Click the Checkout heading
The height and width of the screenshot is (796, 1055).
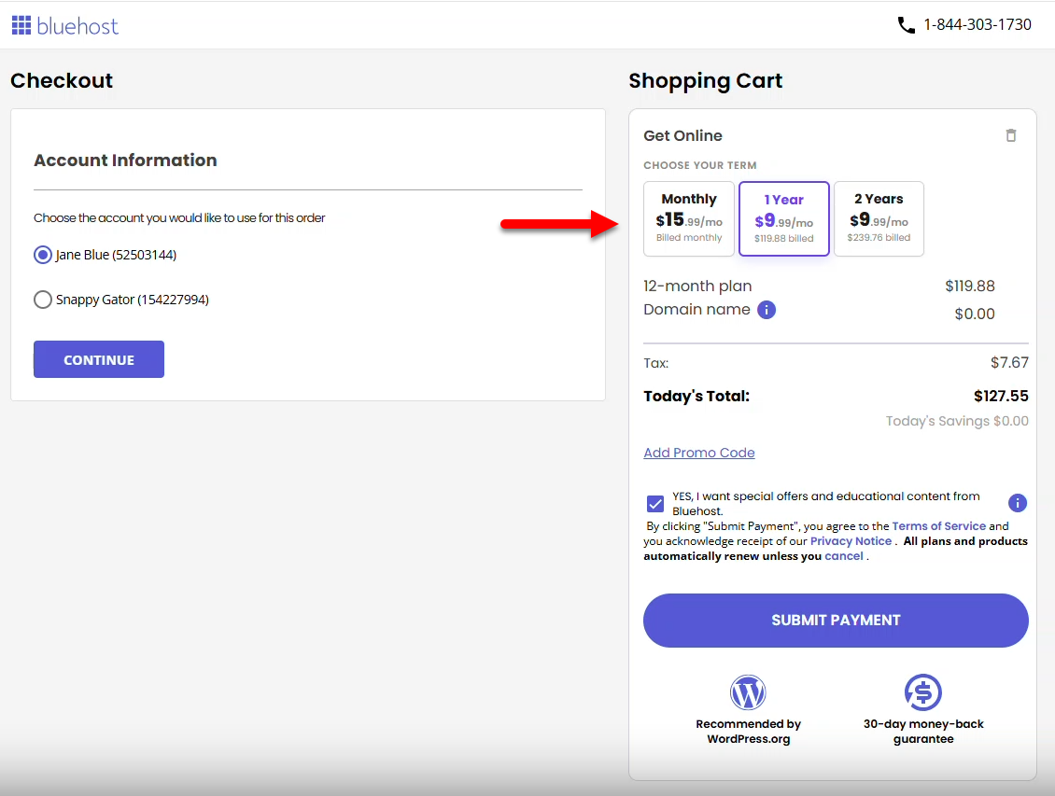click(x=62, y=80)
